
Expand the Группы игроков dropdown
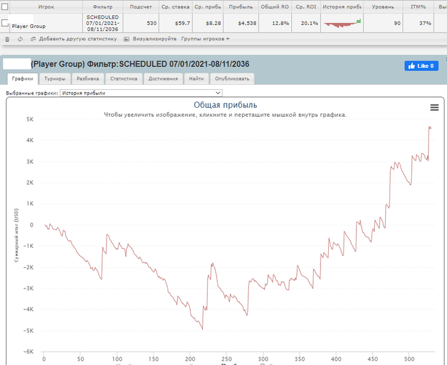[x=205, y=39]
